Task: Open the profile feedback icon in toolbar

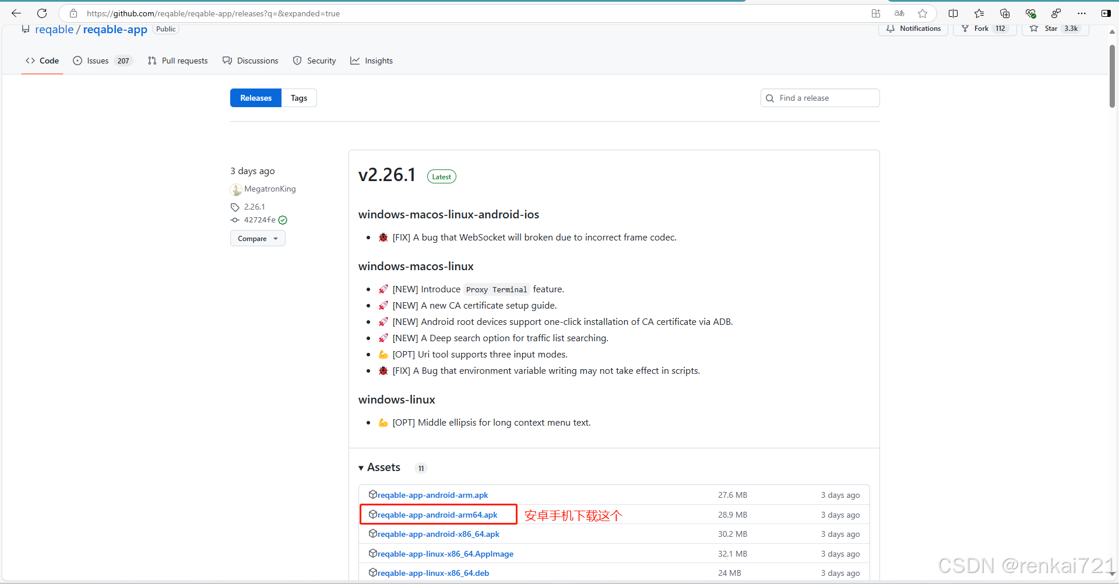Action: pyautogui.click(x=1056, y=13)
